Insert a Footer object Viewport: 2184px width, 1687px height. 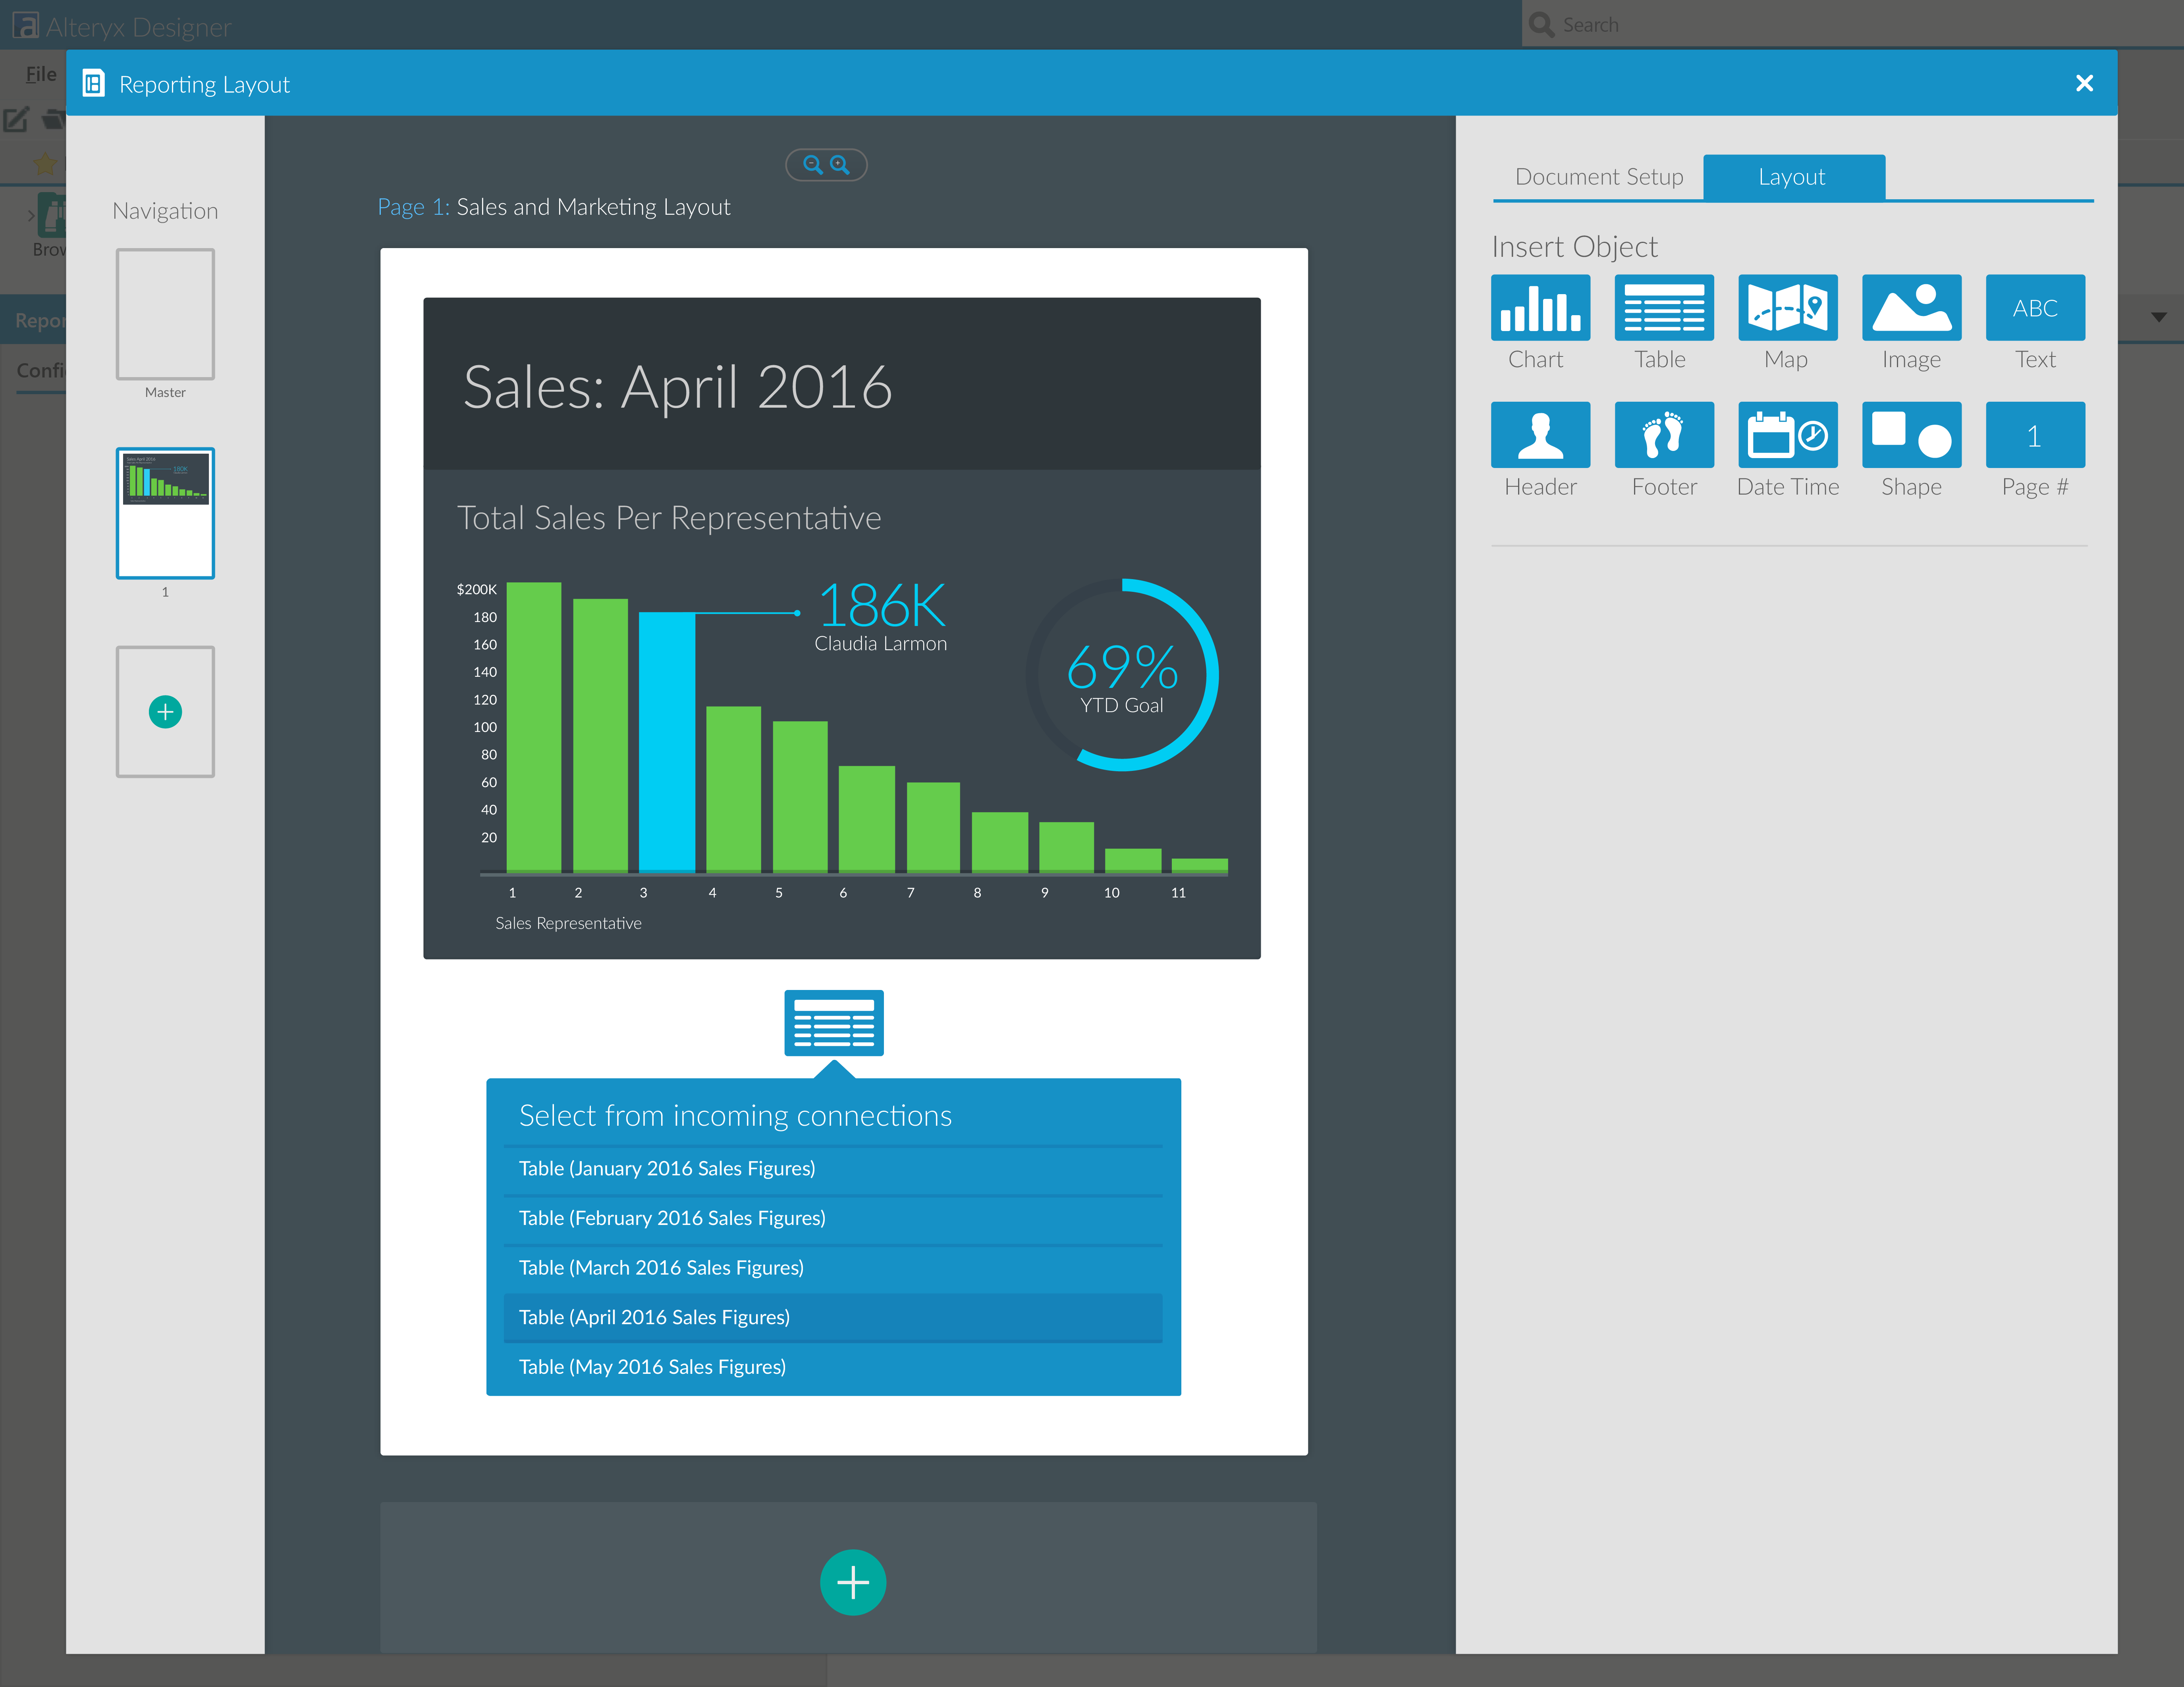click(1663, 435)
